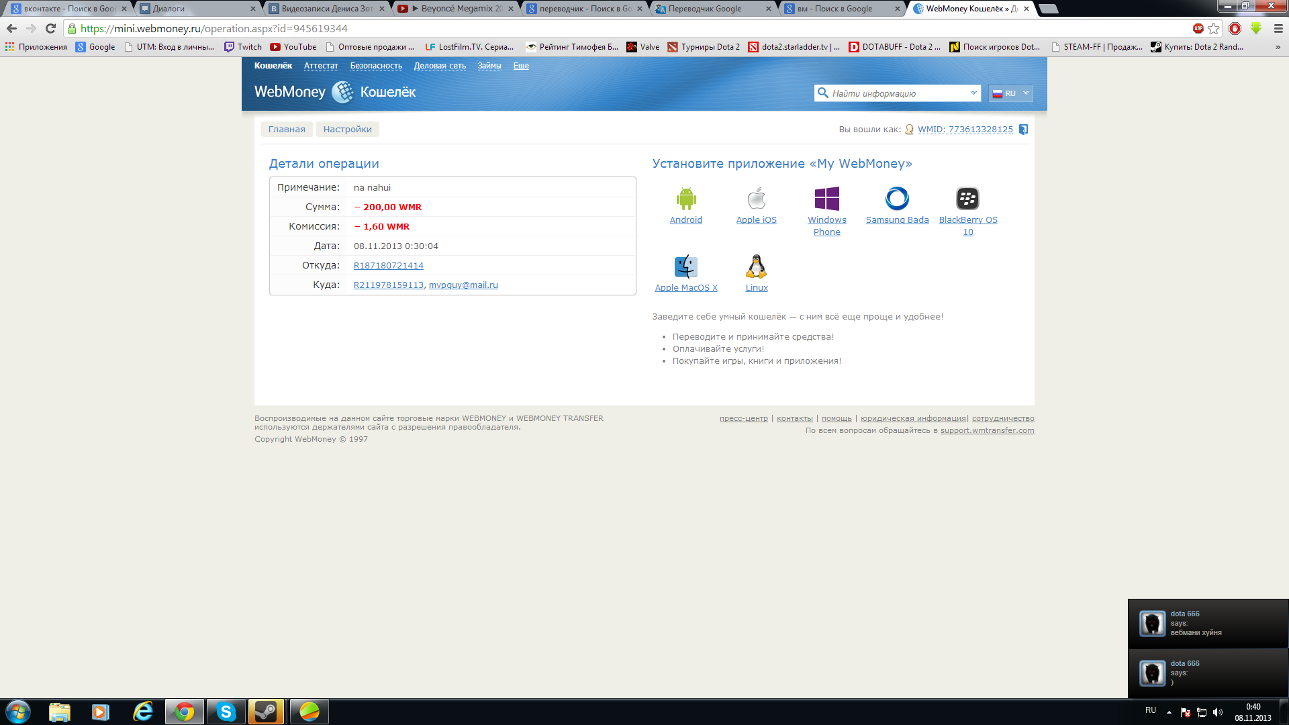Click support.wmtransfer.com link
The image size is (1289, 725).
coord(987,430)
